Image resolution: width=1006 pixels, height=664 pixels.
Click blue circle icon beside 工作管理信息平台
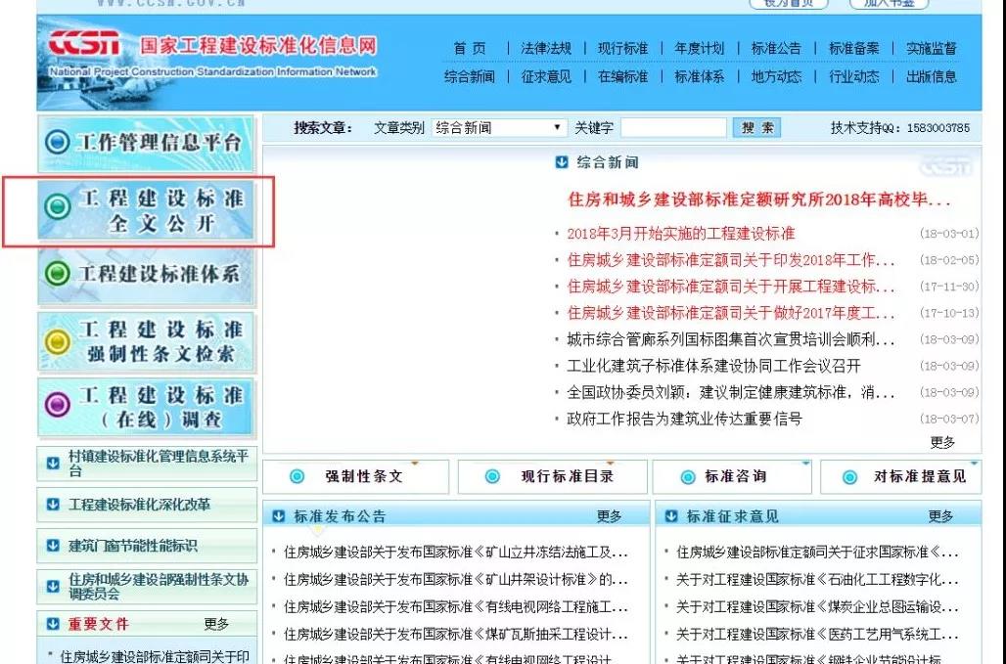(x=59, y=143)
